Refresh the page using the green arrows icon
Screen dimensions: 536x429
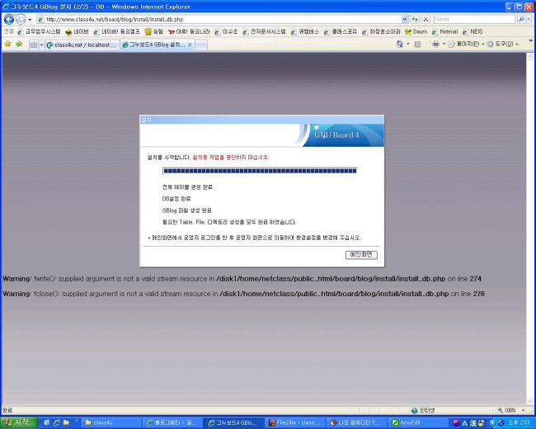pyautogui.click(x=415, y=19)
